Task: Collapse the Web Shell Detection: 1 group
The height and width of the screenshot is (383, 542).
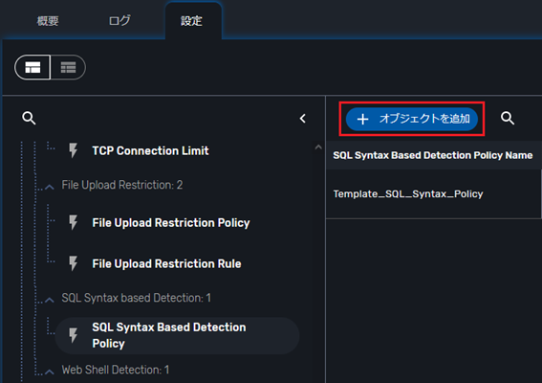Action: click(50, 372)
